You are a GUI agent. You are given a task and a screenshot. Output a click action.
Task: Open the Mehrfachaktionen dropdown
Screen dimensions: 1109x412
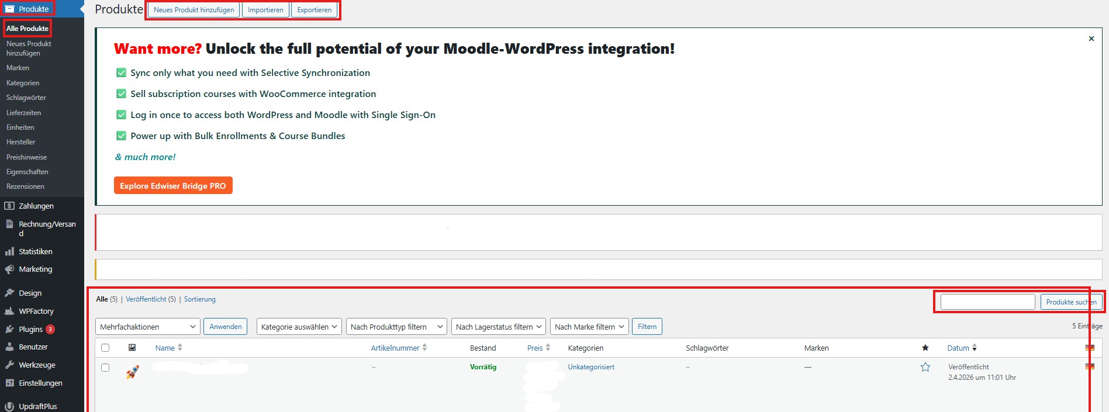click(x=148, y=327)
